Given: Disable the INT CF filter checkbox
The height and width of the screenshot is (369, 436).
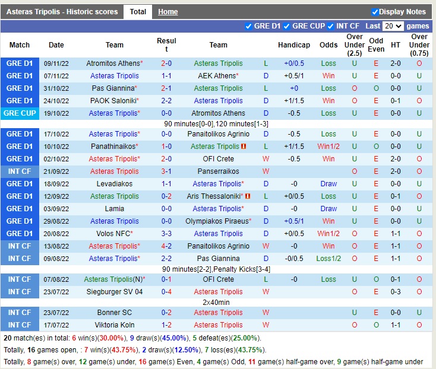Looking at the screenshot, I should pos(330,26).
